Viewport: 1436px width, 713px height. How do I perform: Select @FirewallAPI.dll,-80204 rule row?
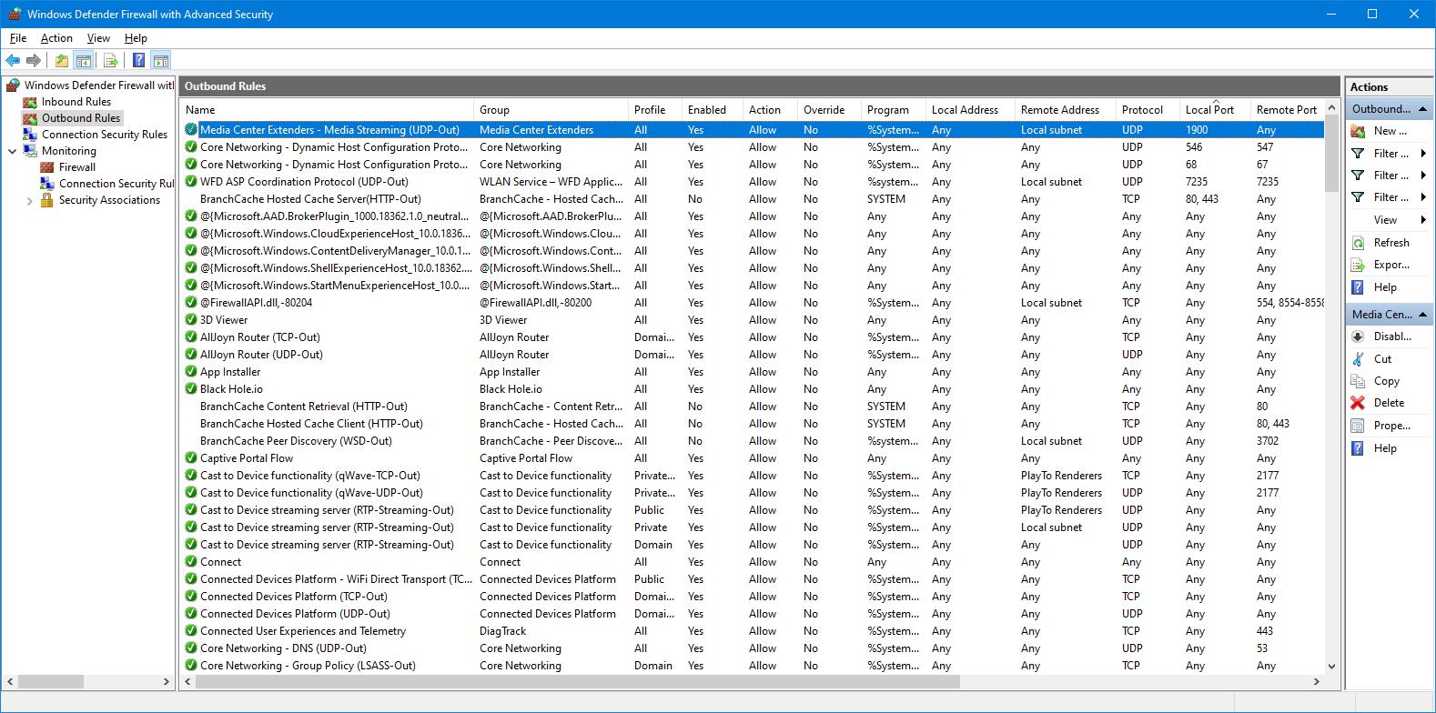point(752,303)
